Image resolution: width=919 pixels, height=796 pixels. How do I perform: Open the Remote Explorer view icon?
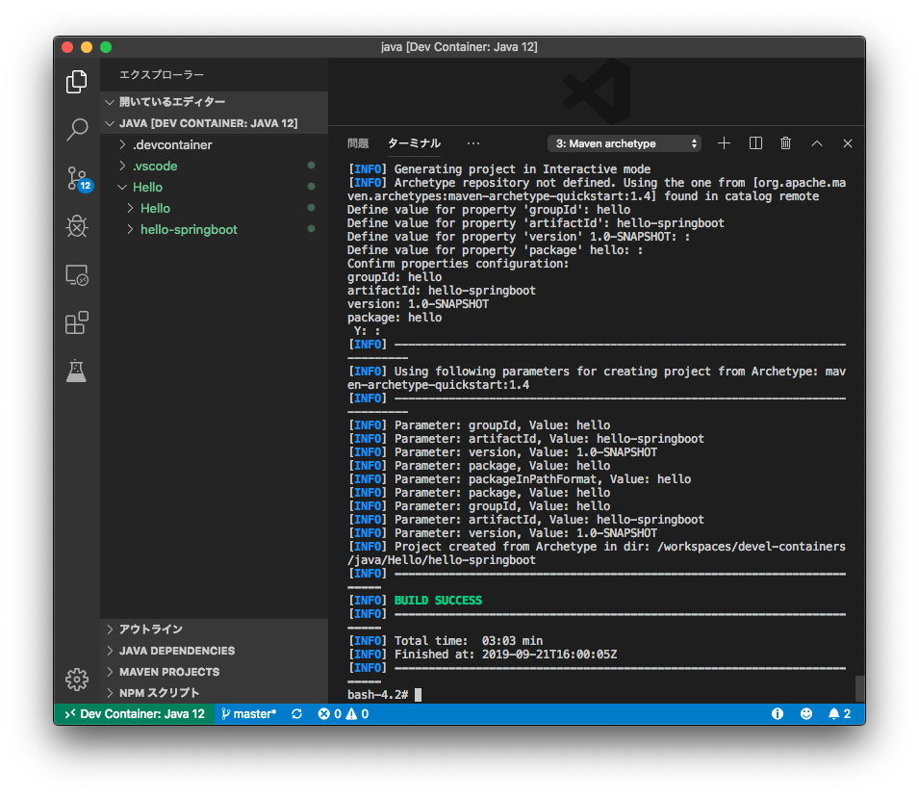[77, 275]
